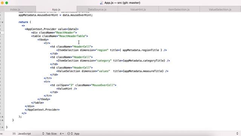The height and width of the screenshot is (136, 241).
Task: Click the '</table>' closing tag
Action: pyautogui.click(x=37, y=103)
